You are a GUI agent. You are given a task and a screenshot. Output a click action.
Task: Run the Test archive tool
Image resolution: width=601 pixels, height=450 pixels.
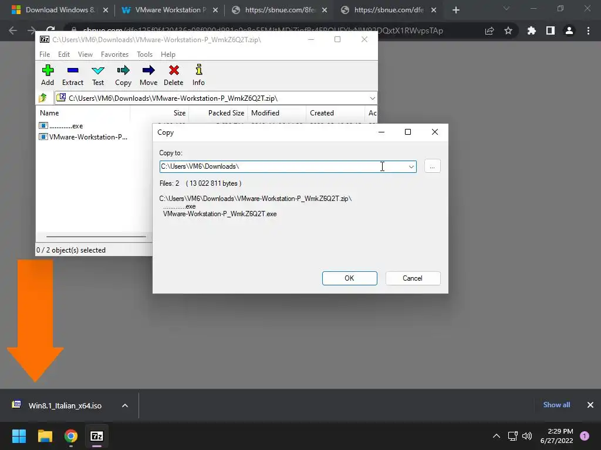pyautogui.click(x=98, y=76)
